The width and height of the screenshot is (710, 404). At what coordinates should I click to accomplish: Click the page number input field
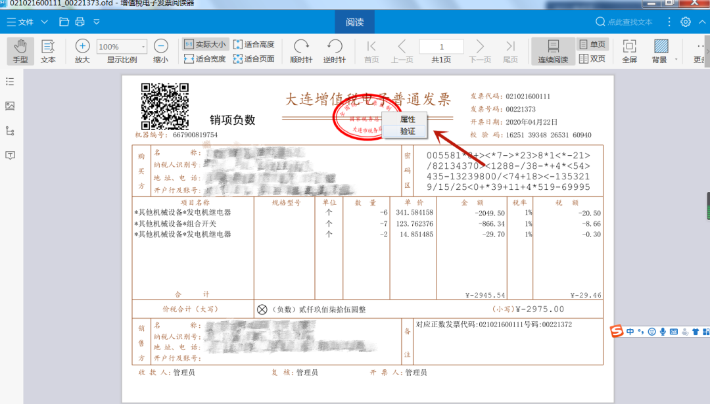441,47
